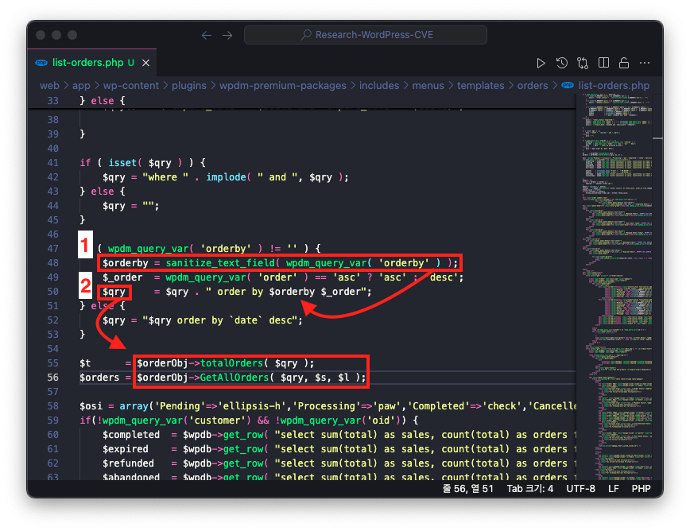Open the more actions ellipsis menu
Viewport: 690px width, 531px height.
tap(645, 64)
